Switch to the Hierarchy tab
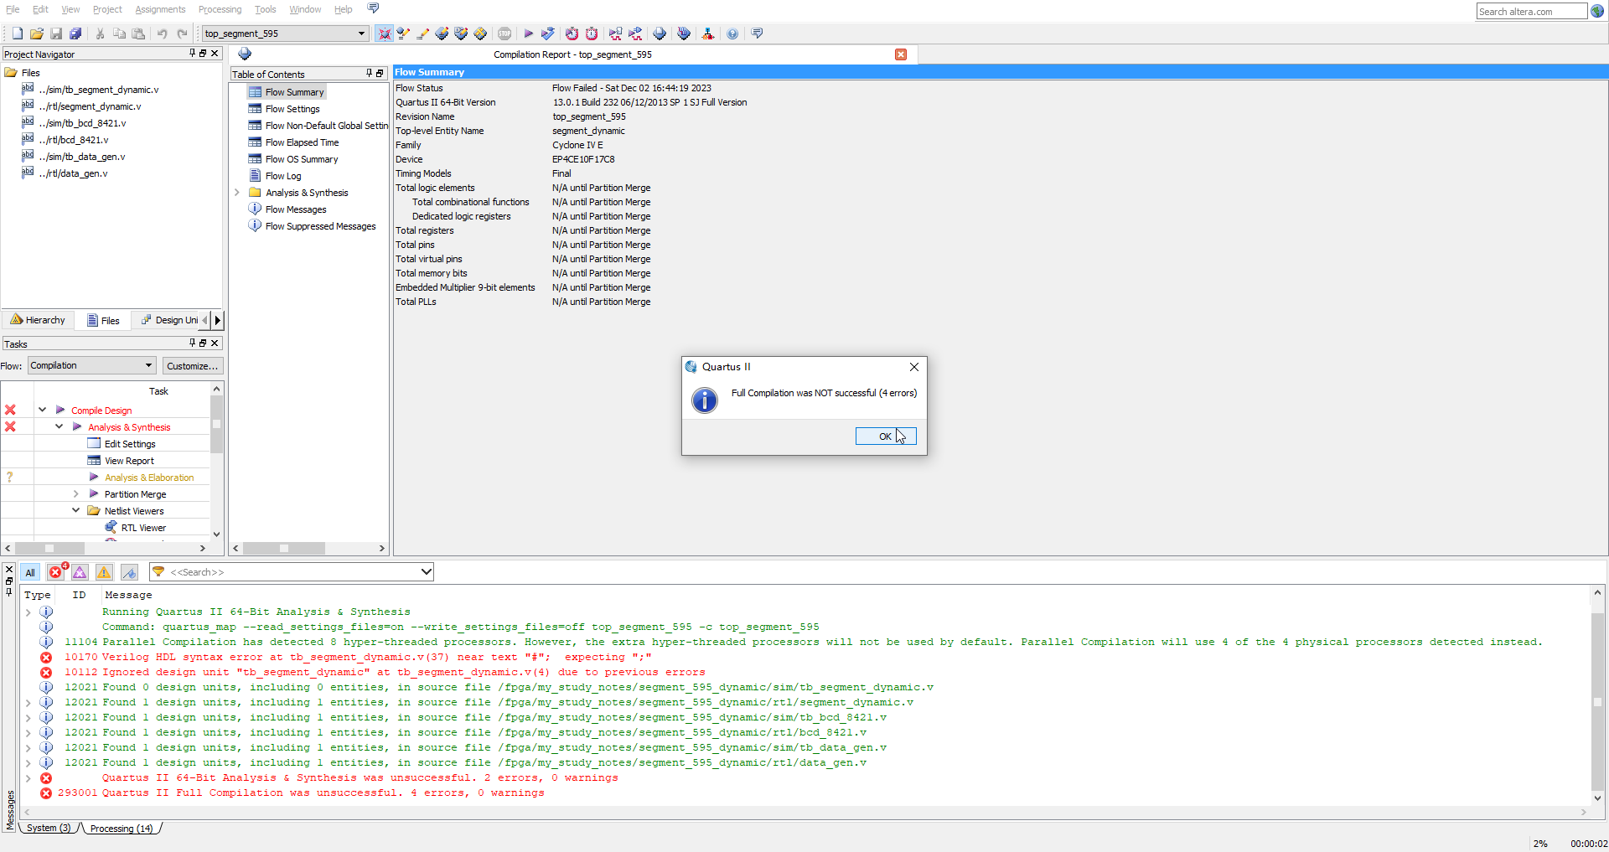 [39, 320]
